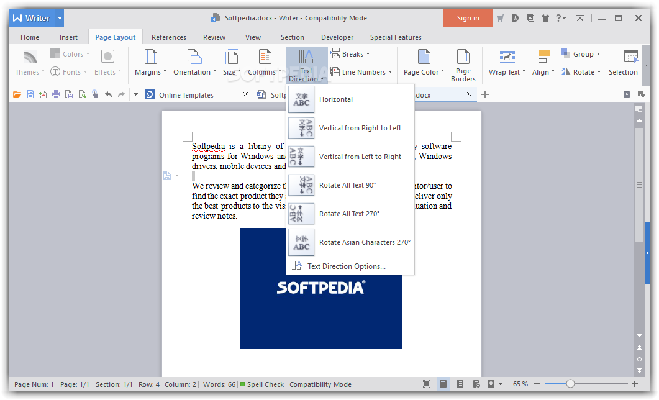The height and width of the screenshot is (400, 659).
Task: Open the Help question mark menu
Action: pos(561,18)
